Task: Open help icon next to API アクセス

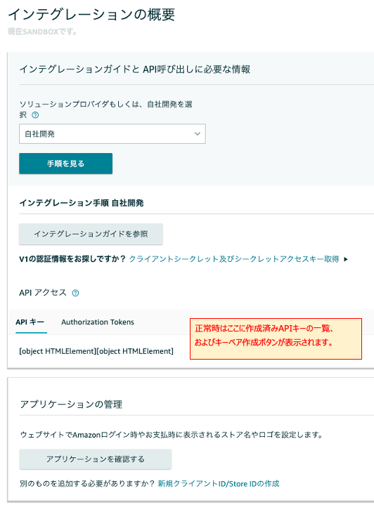Action: point(75,293)
